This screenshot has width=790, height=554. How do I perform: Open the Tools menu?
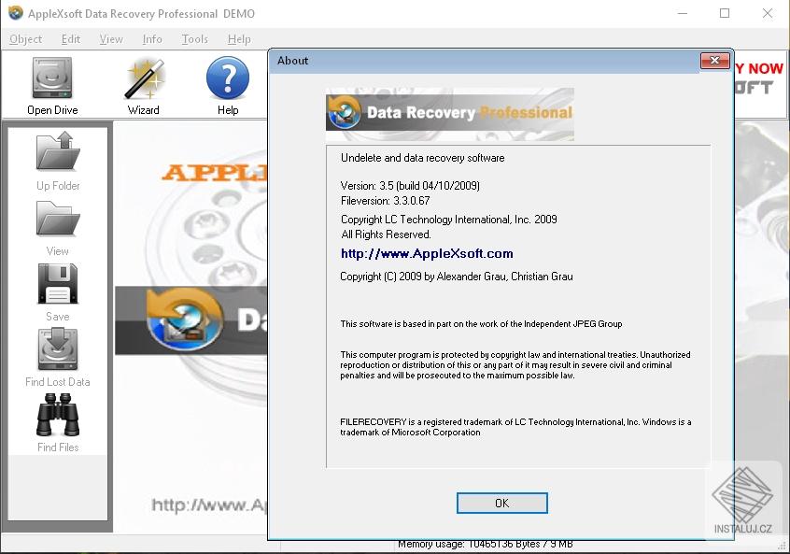click(194, 39)
